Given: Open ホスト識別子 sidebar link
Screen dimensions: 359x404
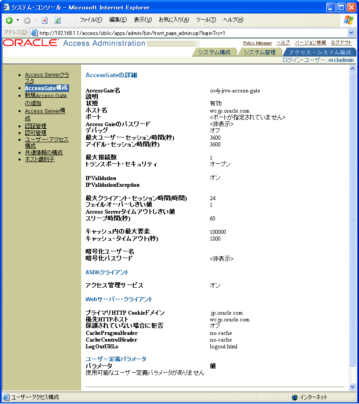Looking at the screenshot, I should coord(39,159).
